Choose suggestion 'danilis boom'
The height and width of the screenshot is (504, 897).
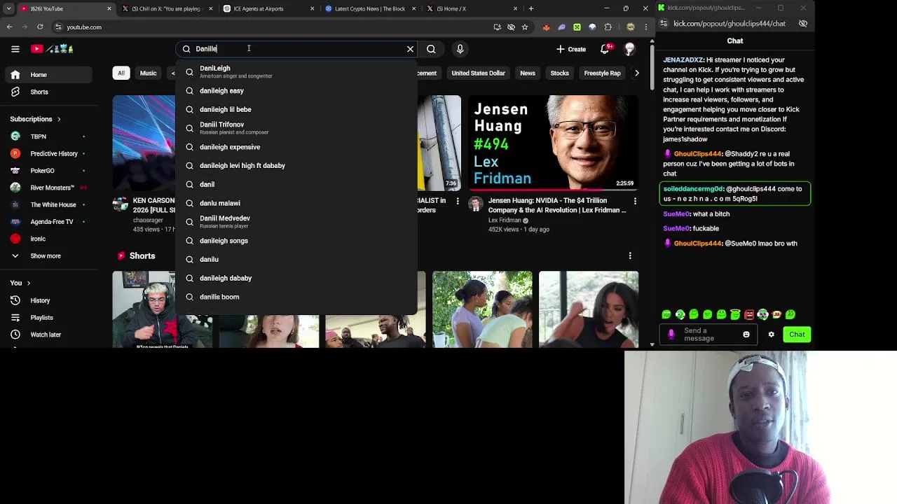coord(296,297)
